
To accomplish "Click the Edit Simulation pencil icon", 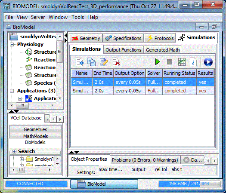I will click(x=103, y=62).
